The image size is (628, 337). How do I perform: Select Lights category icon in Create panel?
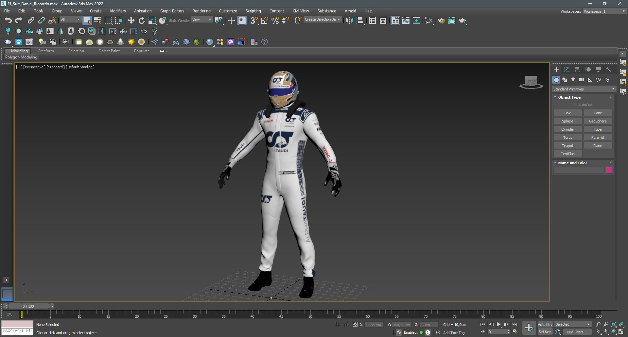tap(573, 80)
